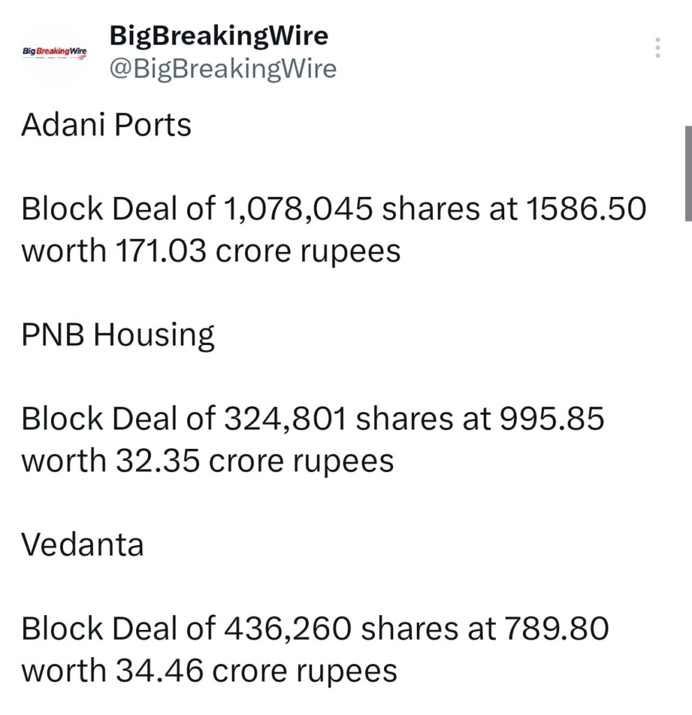The width and height of the screenshot is (692, 715).
Task: Open the @BigBreakingWire handle link
Action: 222,69
